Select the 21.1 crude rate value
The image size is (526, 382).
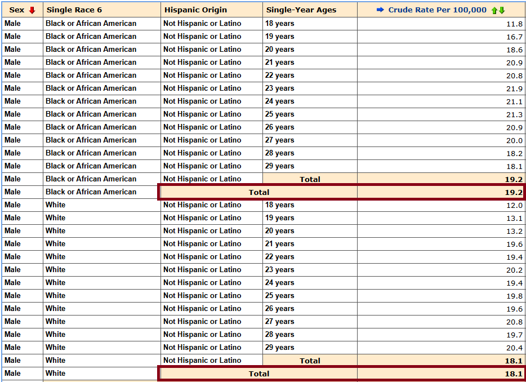coord(514,102)
